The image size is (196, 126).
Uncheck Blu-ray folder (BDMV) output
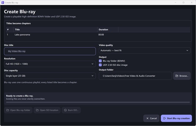click(x=100, y=61)
